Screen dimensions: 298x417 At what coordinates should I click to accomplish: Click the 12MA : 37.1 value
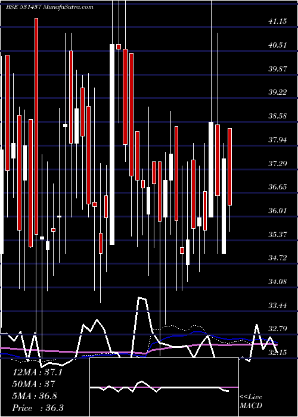coord(38,372)
